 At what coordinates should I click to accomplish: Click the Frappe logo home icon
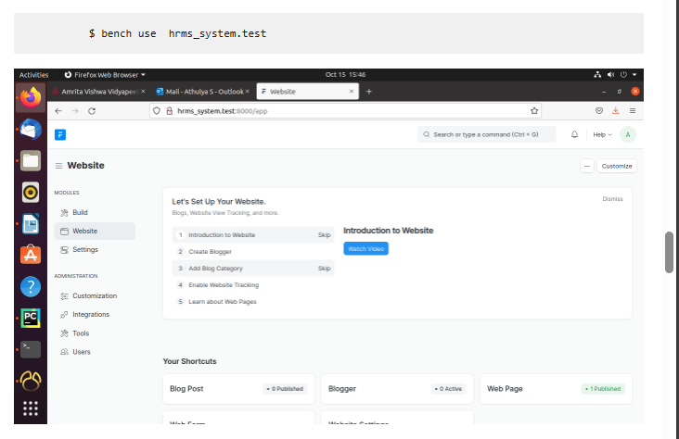(60, 134)
